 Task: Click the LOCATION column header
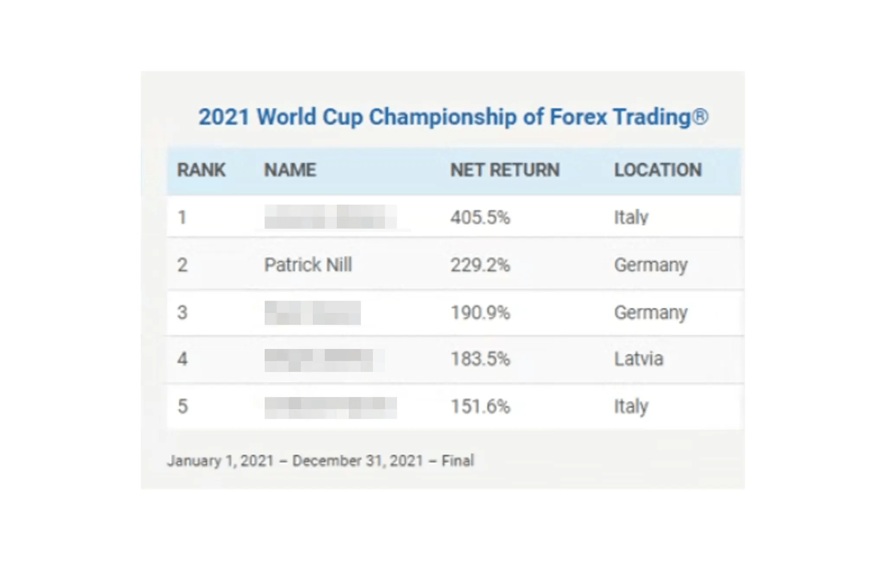click(658, 170)
